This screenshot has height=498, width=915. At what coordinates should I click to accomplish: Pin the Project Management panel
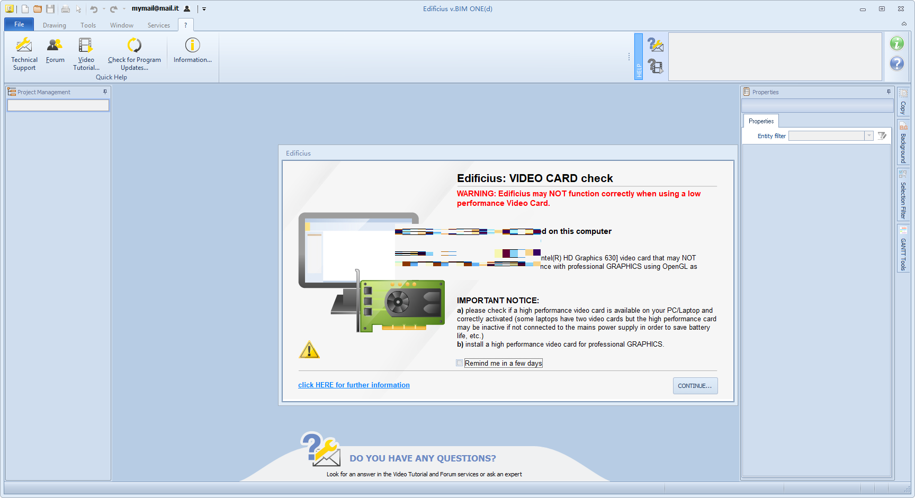pos(105,92)
